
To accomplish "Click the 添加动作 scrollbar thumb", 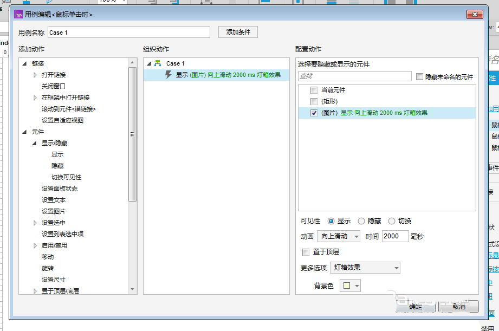I will coord(132,134).
